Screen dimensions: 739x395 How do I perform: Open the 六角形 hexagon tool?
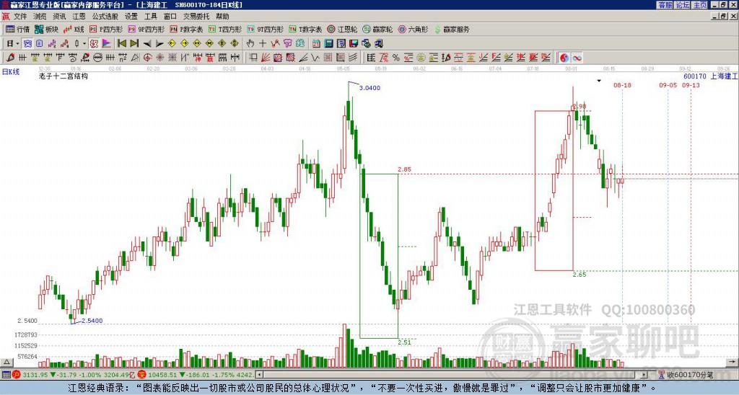coord(413,29)
